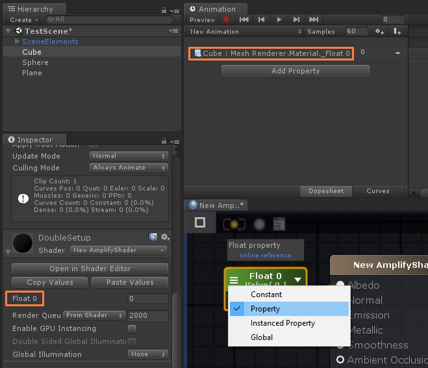
Task: Jump to the last keyframe
Action: tap(314, 20)
